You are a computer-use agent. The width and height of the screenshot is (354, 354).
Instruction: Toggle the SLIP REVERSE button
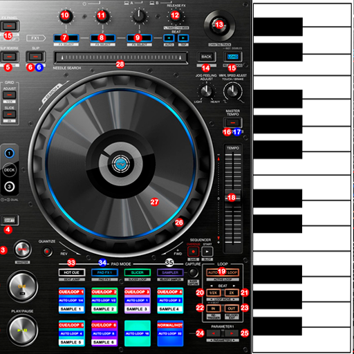(9, 57)
